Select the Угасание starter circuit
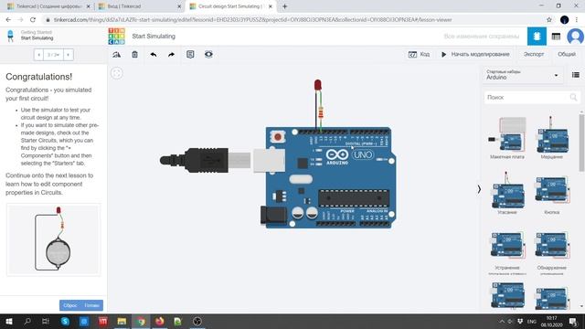Image resolution: width=585 pixels, height=329 pixels. 507,193
